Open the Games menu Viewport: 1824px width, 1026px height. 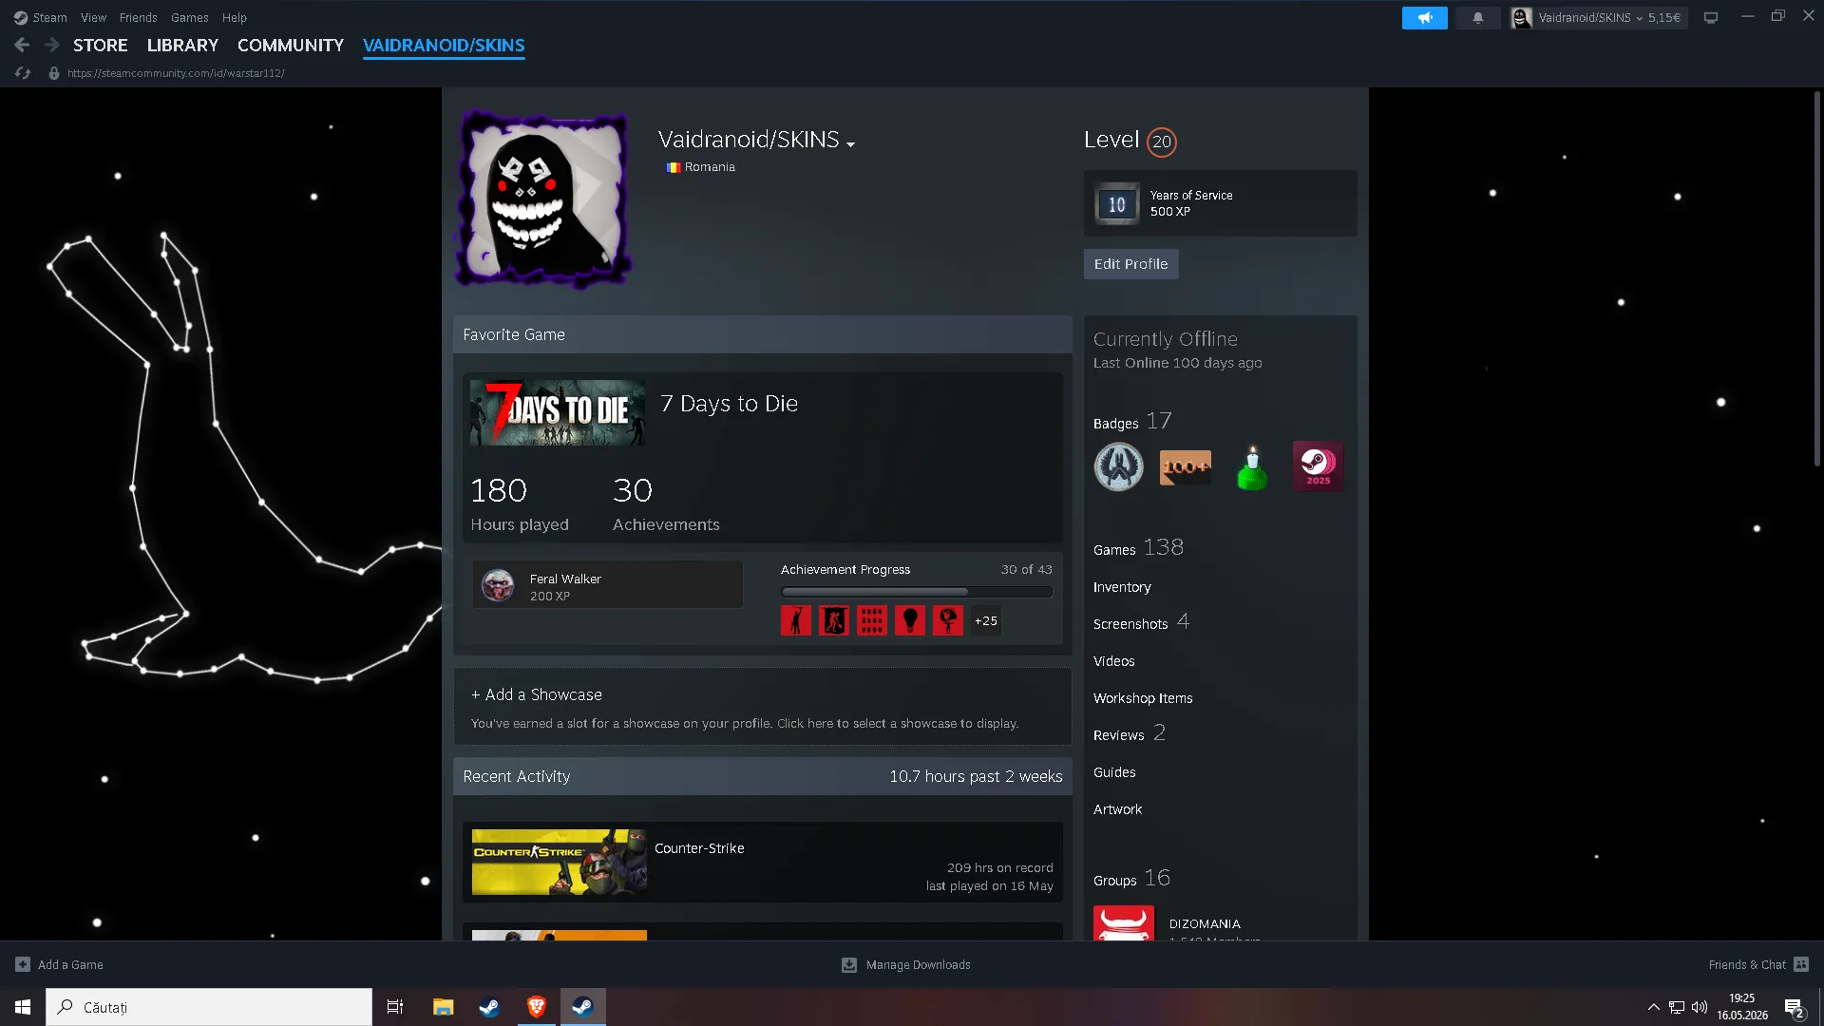point(189,17)
